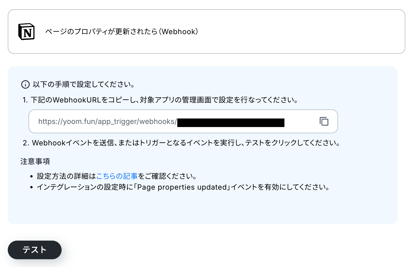Click the Notion logo icon
411x267 pixels.
(x=26, y=32)
